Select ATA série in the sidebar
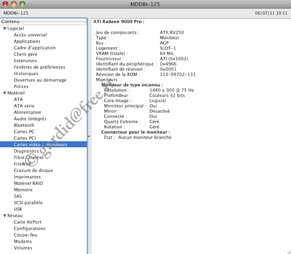The width and height of the screenshot is (291, 254). (24, 106)
